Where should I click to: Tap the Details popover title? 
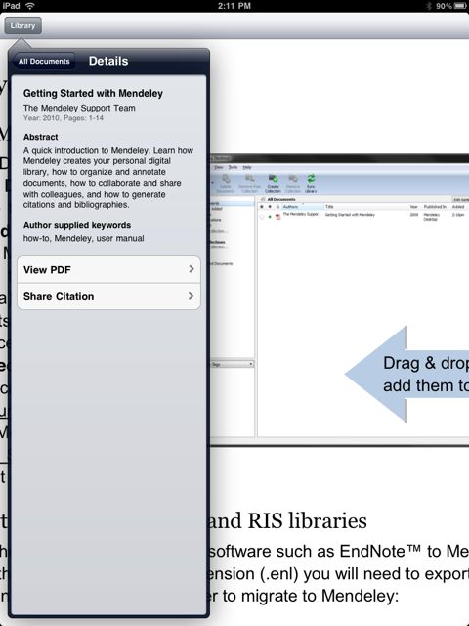pos(108,61)
